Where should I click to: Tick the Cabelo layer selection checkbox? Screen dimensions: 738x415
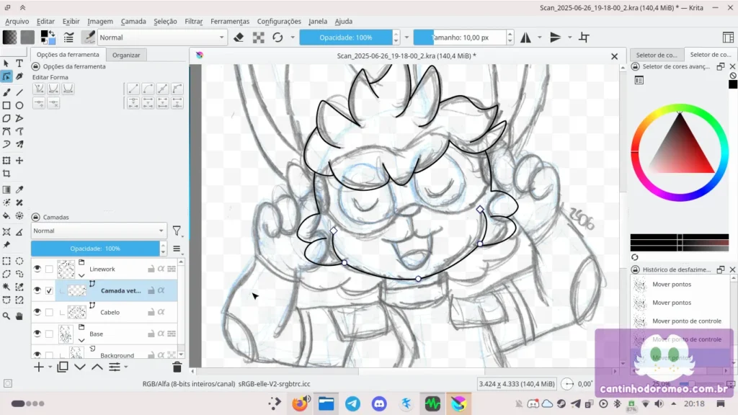pyautogui.click(x=49, y=312)
